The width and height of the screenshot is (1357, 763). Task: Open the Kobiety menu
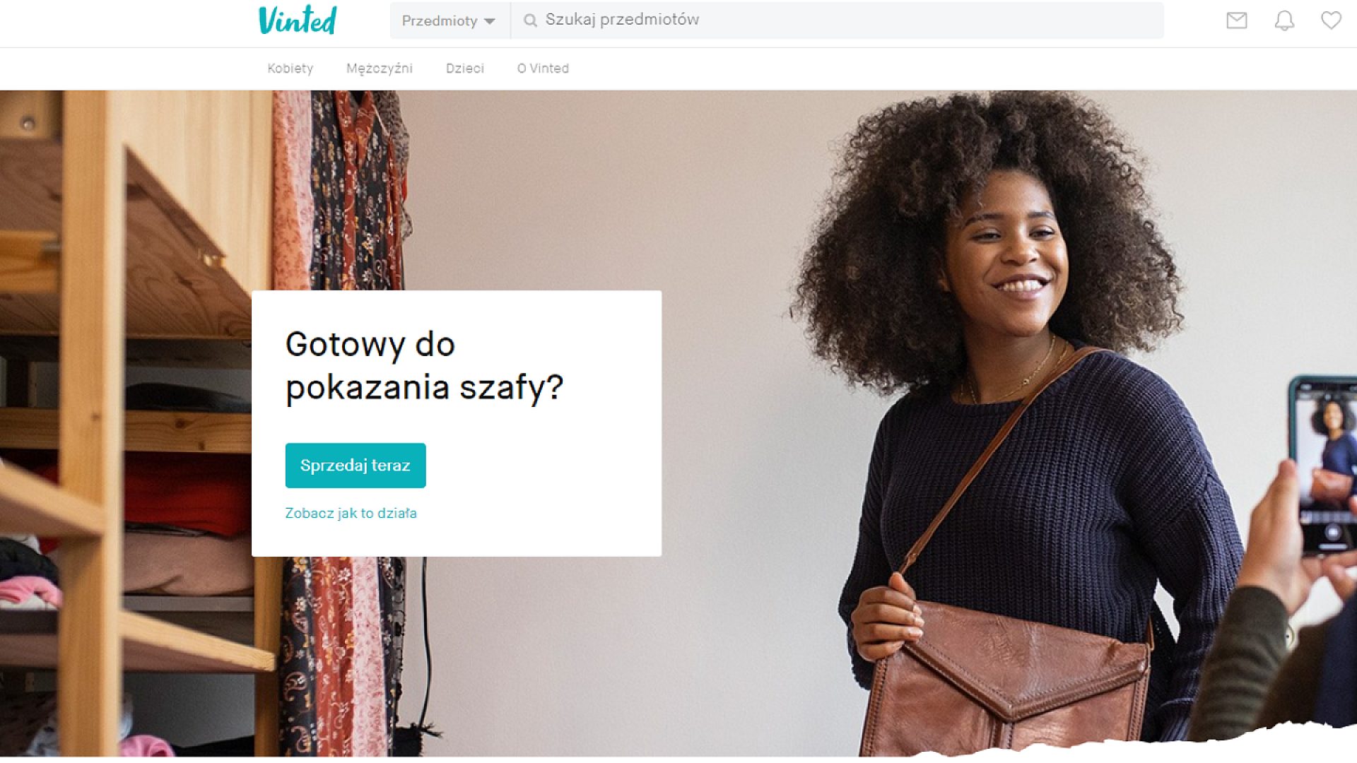(x=290, y=69)
